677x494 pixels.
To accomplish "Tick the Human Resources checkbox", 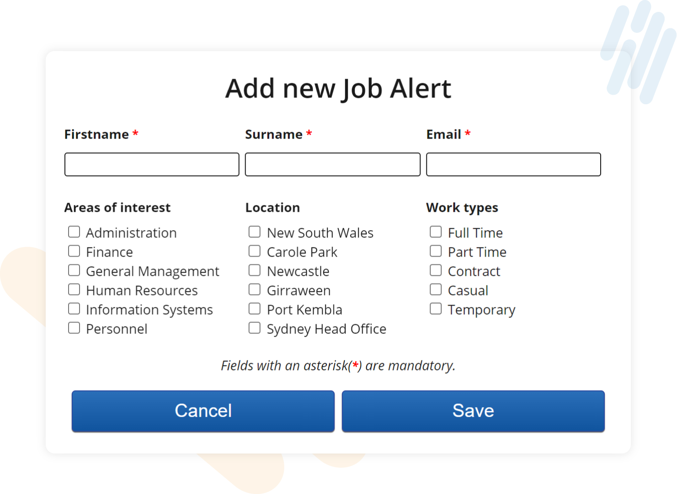I will pyautogui.click(x=74, y=289).
